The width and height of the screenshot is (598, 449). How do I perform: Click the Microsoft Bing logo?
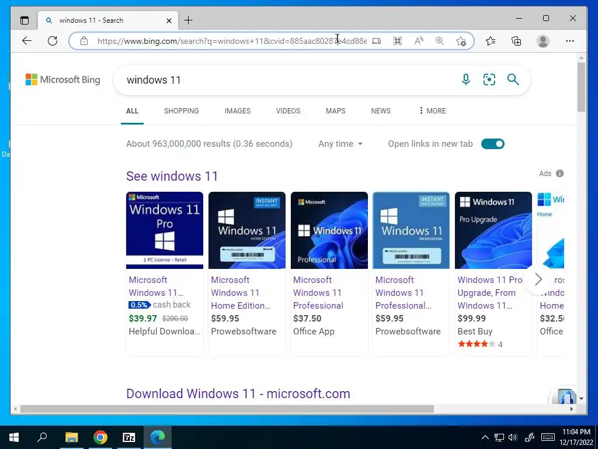(x=63, y=80)
